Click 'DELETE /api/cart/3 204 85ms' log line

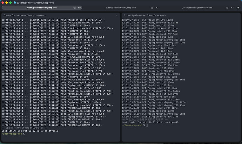[x=150, y=65]
